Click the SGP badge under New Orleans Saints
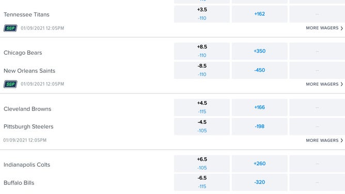 [x=10, y=84]
